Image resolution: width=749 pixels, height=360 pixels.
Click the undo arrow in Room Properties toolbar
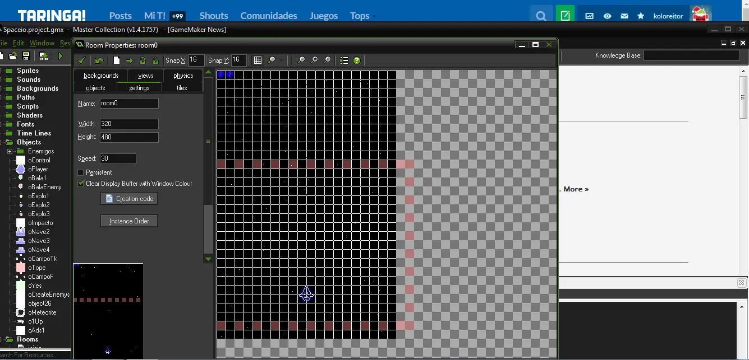click(x=99, y=60)
